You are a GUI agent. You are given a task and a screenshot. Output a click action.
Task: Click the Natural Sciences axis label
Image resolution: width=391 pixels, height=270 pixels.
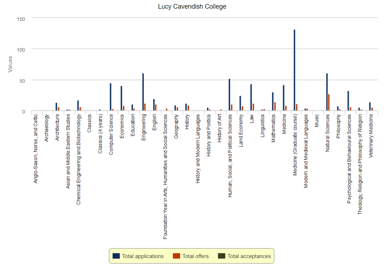(327, 133)
